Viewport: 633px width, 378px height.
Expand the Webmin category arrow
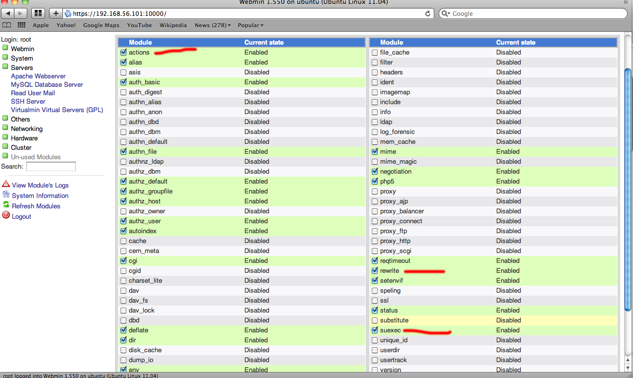pos(5,48)
